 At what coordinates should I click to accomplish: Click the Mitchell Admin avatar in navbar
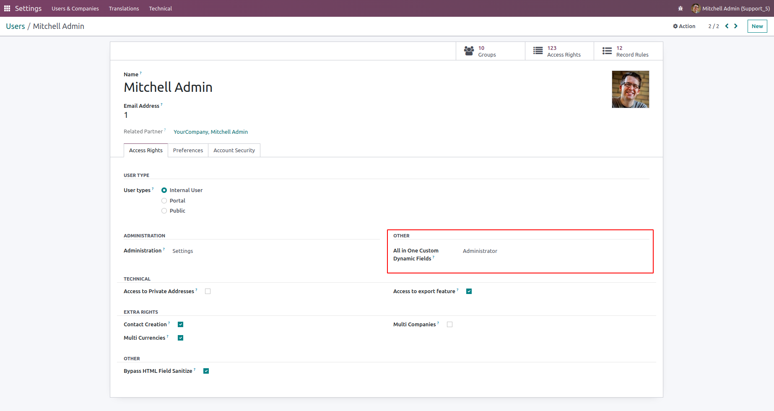tap(696, 8)
